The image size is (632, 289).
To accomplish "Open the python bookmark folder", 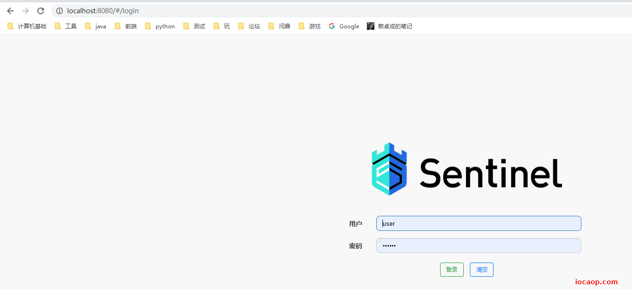I will coord(160,26).
